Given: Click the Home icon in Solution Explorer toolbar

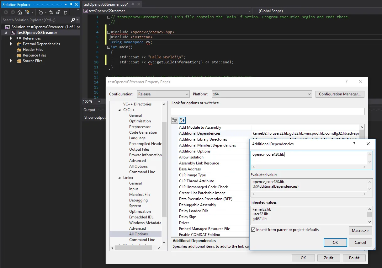Looking at the screenshot, I should pos(20,12).
